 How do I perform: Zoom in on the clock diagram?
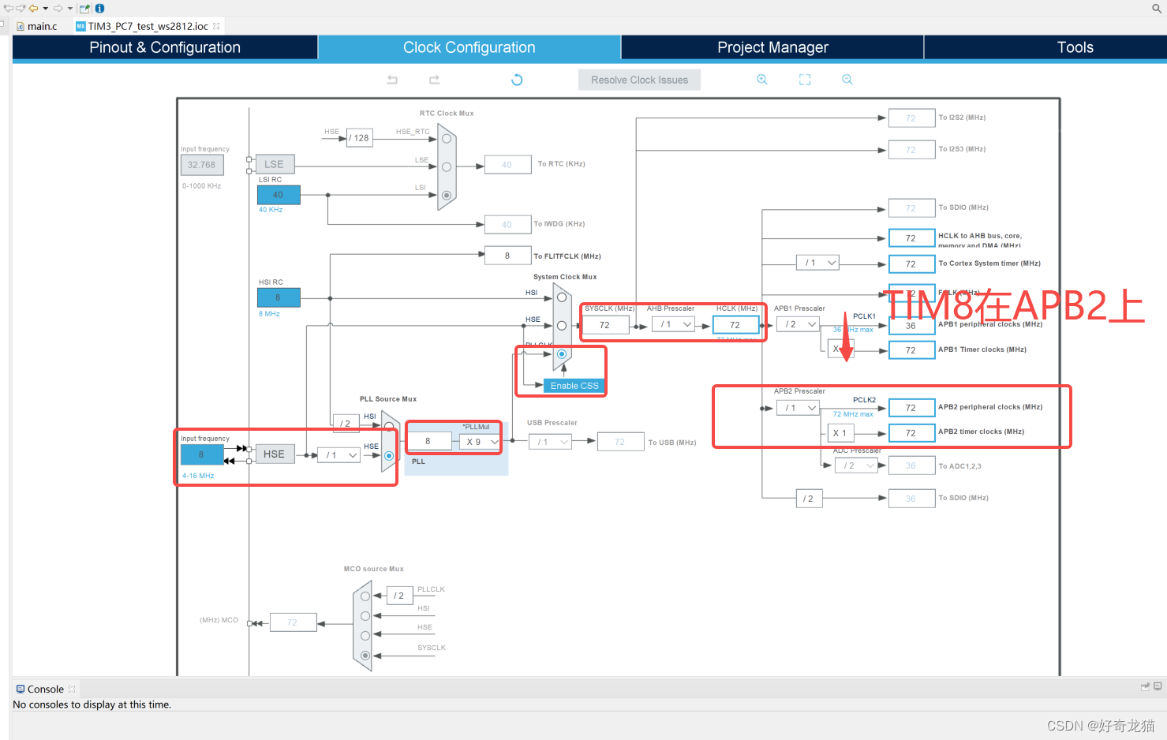point(762,80)
